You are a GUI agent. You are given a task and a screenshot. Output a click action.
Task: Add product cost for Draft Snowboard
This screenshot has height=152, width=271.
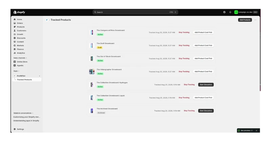(203, 46)
